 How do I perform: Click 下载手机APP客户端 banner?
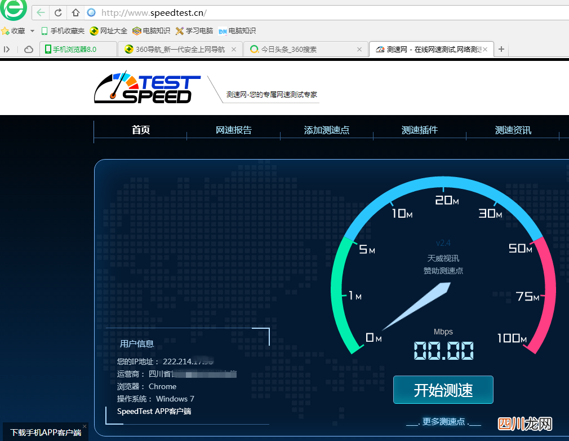45,433
